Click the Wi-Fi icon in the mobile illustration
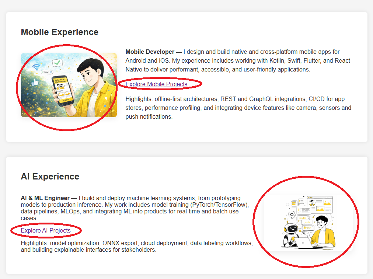 [36, 67]
